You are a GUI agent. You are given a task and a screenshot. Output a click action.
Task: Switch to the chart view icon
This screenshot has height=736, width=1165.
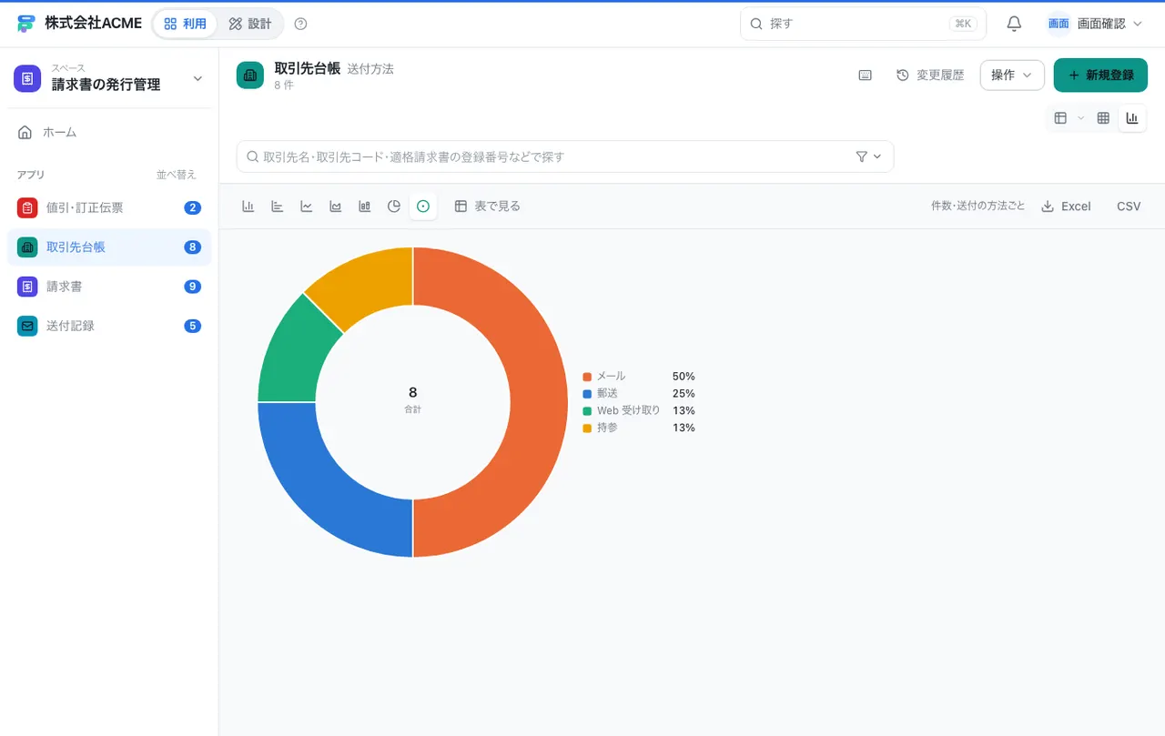coord(1132,118)
